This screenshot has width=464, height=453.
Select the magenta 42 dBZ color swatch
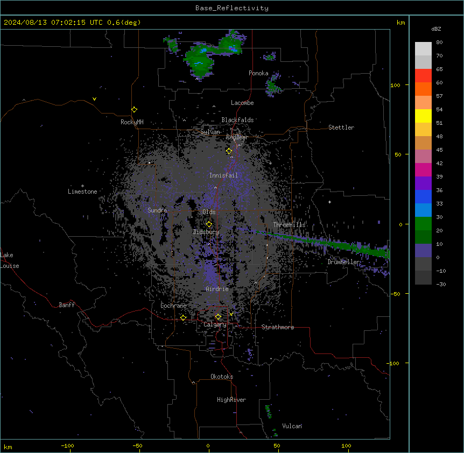point(423,169)
